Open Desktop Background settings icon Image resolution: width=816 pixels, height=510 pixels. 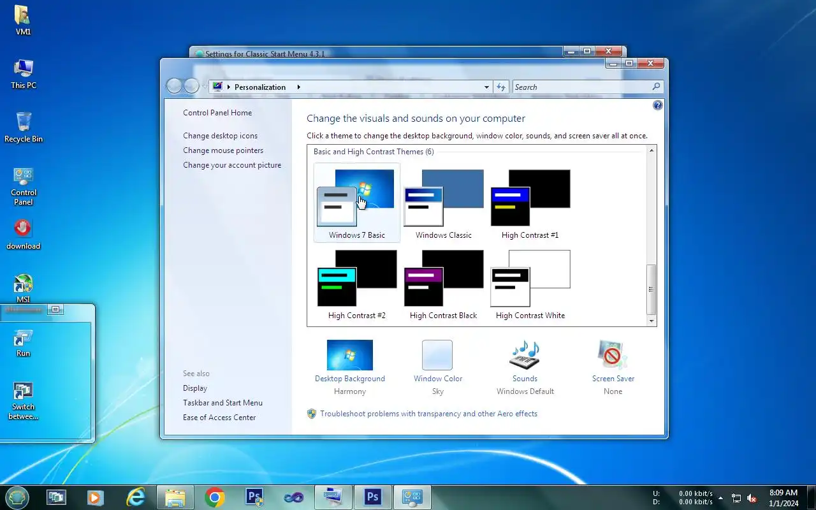pos(350,355)
